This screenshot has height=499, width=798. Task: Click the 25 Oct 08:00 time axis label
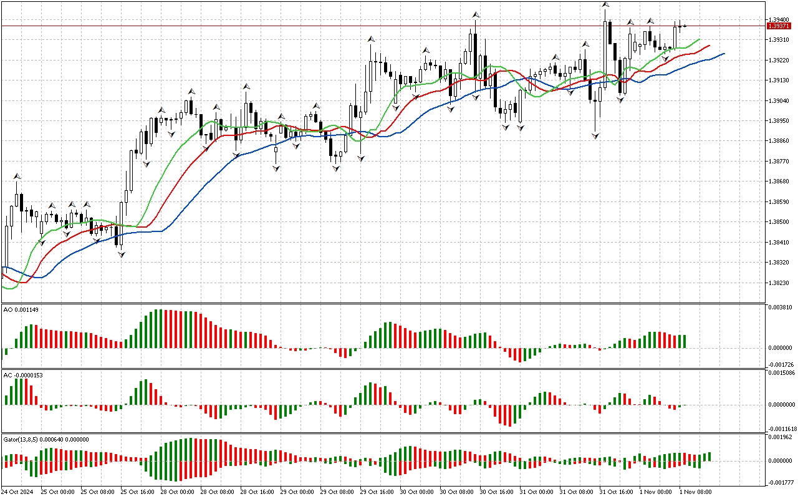(97, 492)
